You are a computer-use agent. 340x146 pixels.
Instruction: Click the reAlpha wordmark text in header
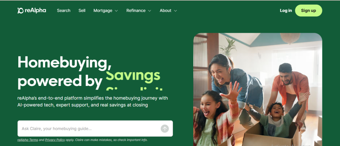(x=35, y=10)
